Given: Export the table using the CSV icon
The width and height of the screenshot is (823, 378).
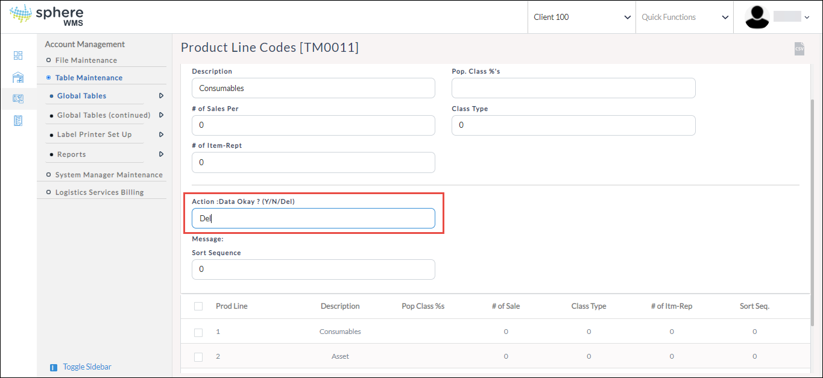Looking at the screenshot, I should point(799,49).
